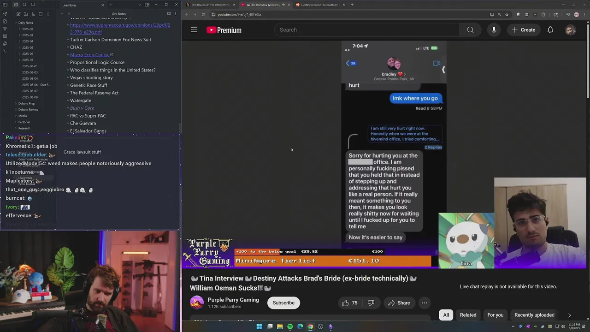This screenshot has height=332, width=590.
Task: Open YouTube account avatar menu
Action: (x=571, y=30)
